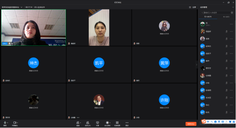
Task: Toggle mic for 凯平 in member list
Action: tap(226, 53)
